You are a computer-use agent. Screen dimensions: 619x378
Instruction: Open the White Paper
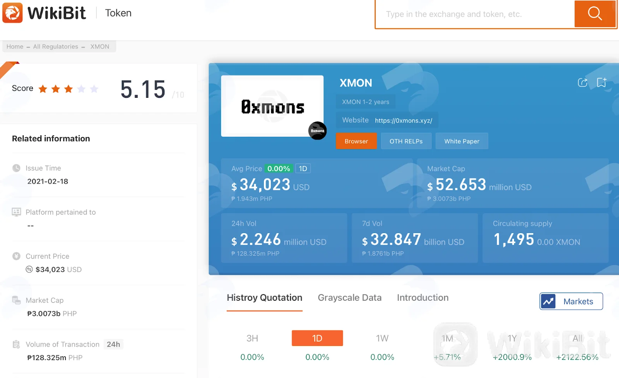click(462, 141)
